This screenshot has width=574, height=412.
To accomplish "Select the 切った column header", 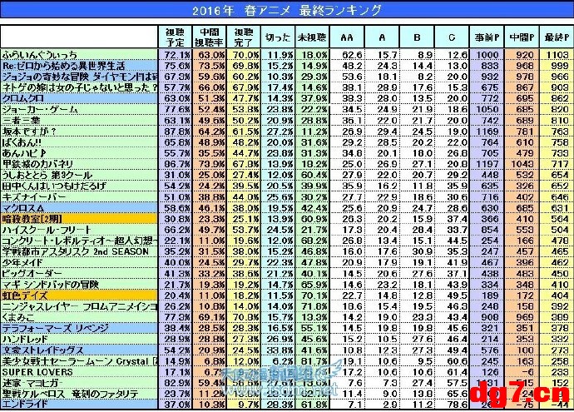I will [x=278, y=37].
